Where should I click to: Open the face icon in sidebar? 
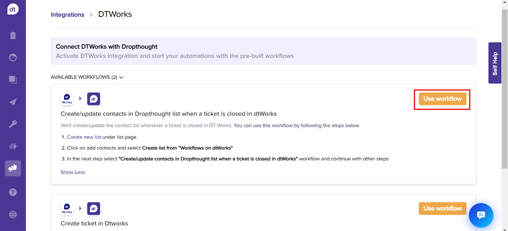tap(13, 57)
